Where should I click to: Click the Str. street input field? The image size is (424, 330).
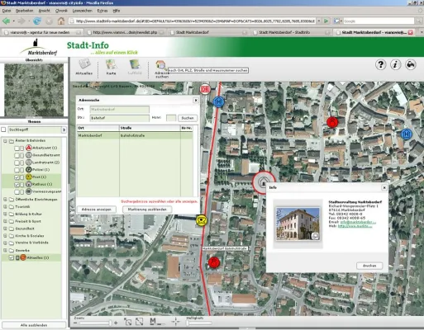click(120, 118)
